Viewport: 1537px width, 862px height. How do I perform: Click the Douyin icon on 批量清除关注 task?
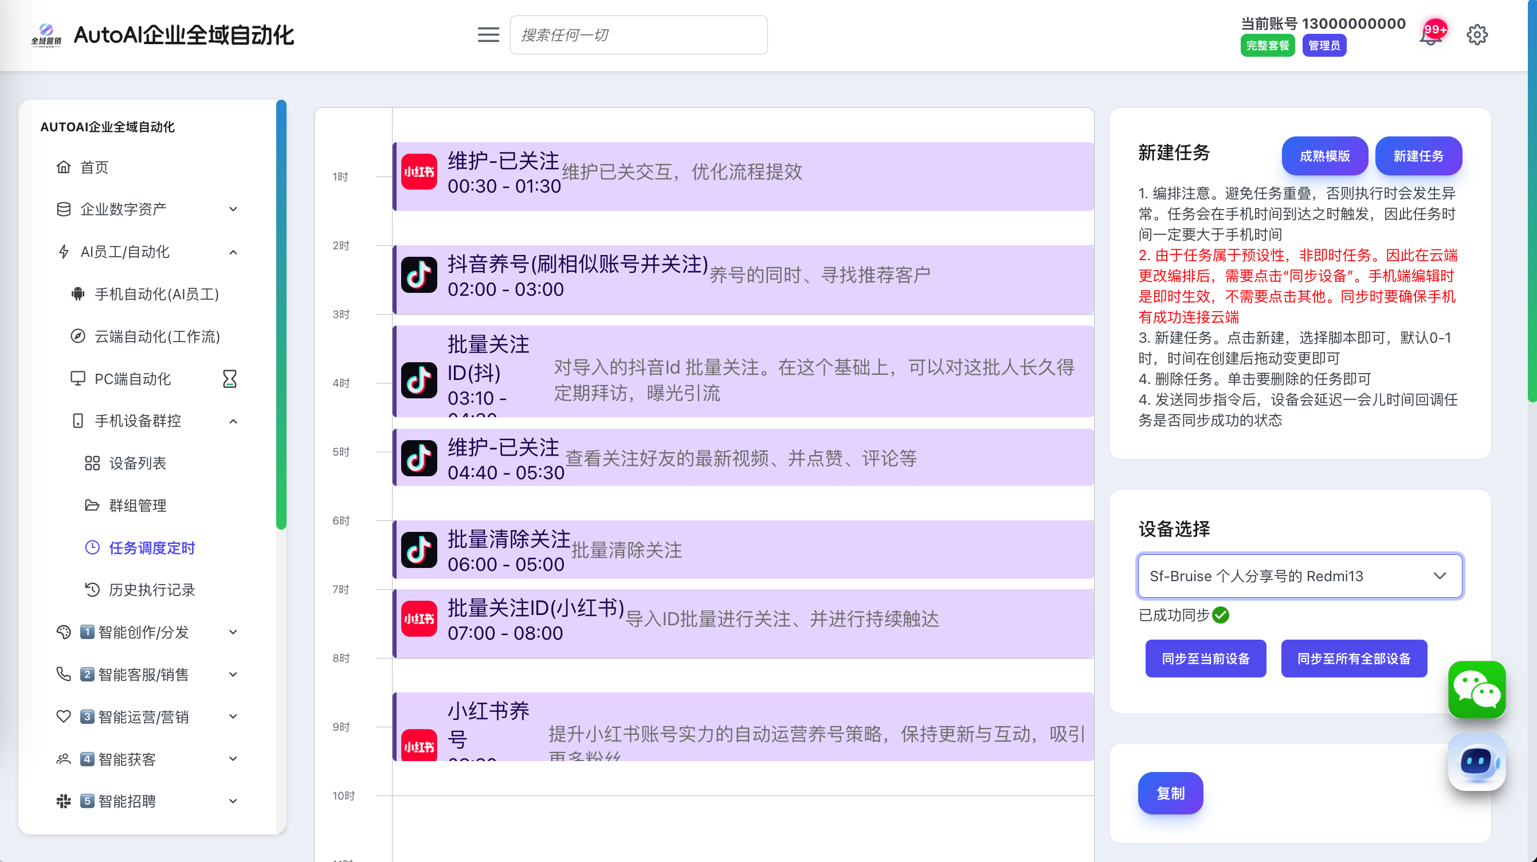[419, 550]
